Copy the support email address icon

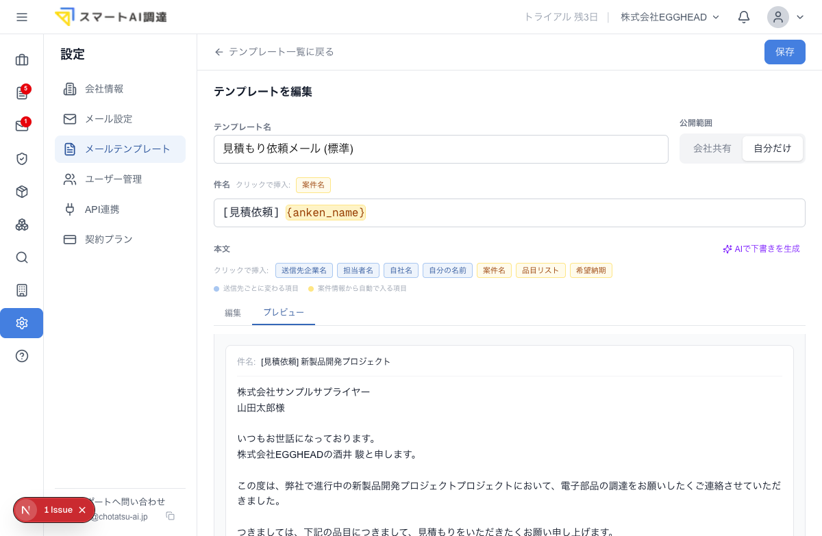pos(171,516)
